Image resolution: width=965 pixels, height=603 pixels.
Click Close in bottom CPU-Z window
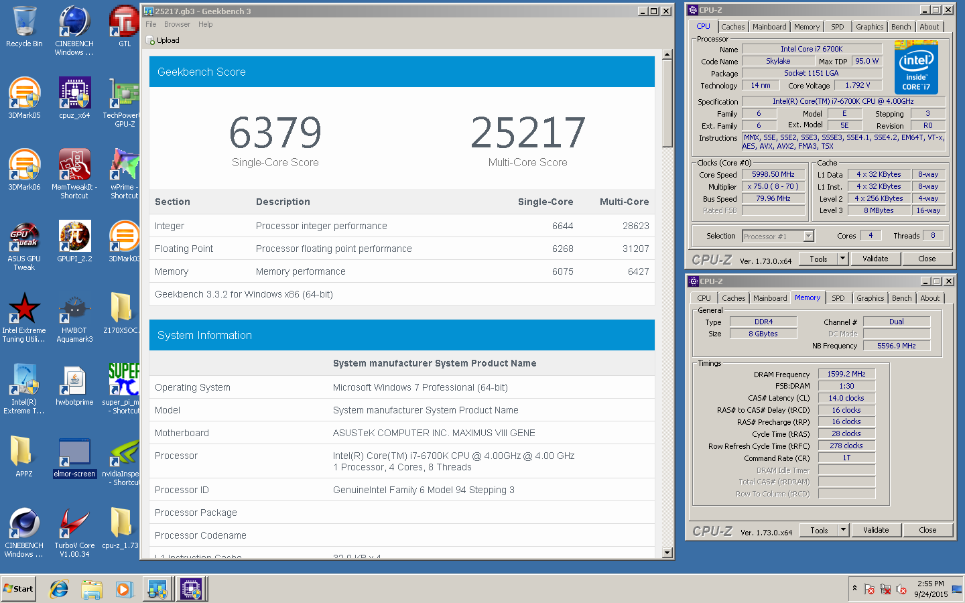click(x=927, y=530)
